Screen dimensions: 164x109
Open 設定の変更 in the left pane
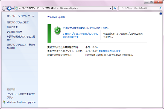12,27
